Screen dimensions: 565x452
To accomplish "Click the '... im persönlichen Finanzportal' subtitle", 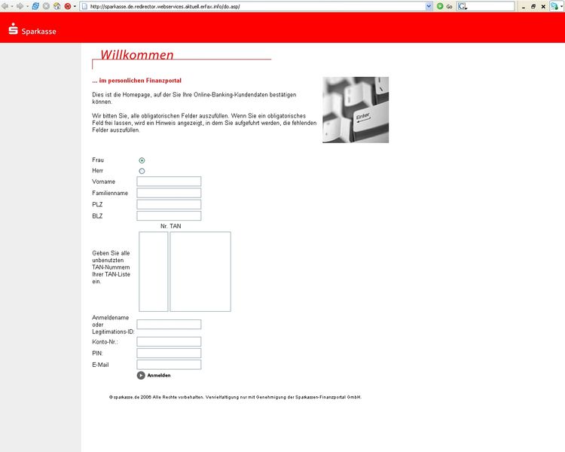I will (x=136, y=81).
